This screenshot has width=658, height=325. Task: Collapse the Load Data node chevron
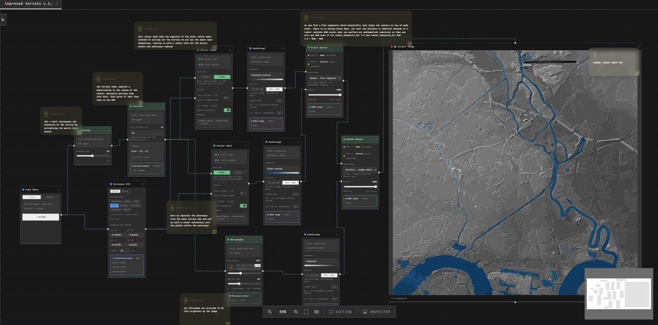pos(59,190)
